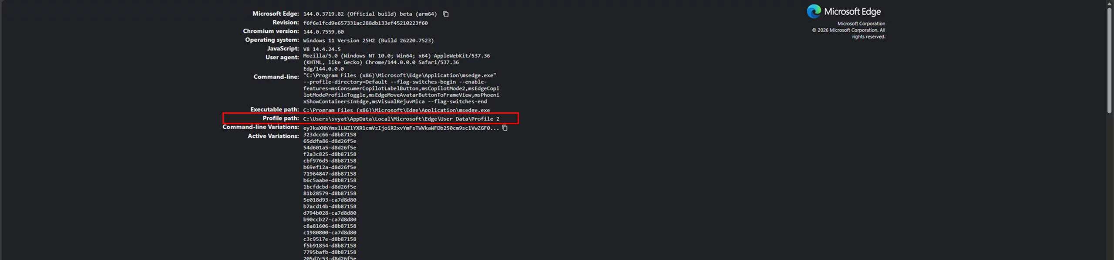Click the msedge.exe path in Command-line
This screenshot has width=1114, height=260.
pos(400,75)
